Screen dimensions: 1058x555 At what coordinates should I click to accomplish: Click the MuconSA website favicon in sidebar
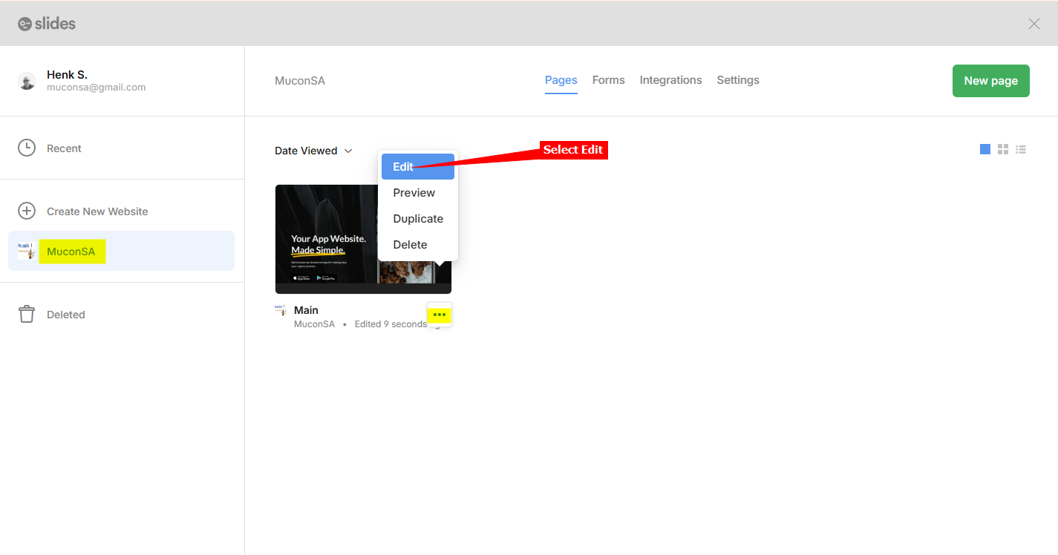click(27, 251)
